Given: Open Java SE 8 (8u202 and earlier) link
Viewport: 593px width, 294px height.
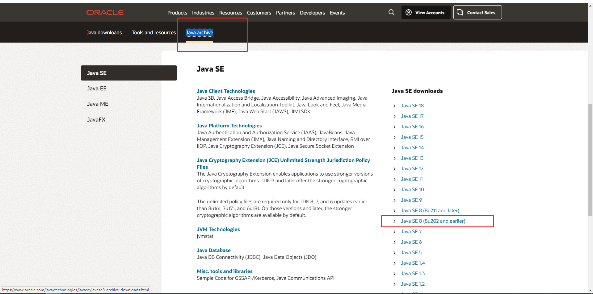Looking at the screenshot, I should click(x=433, y=221).
